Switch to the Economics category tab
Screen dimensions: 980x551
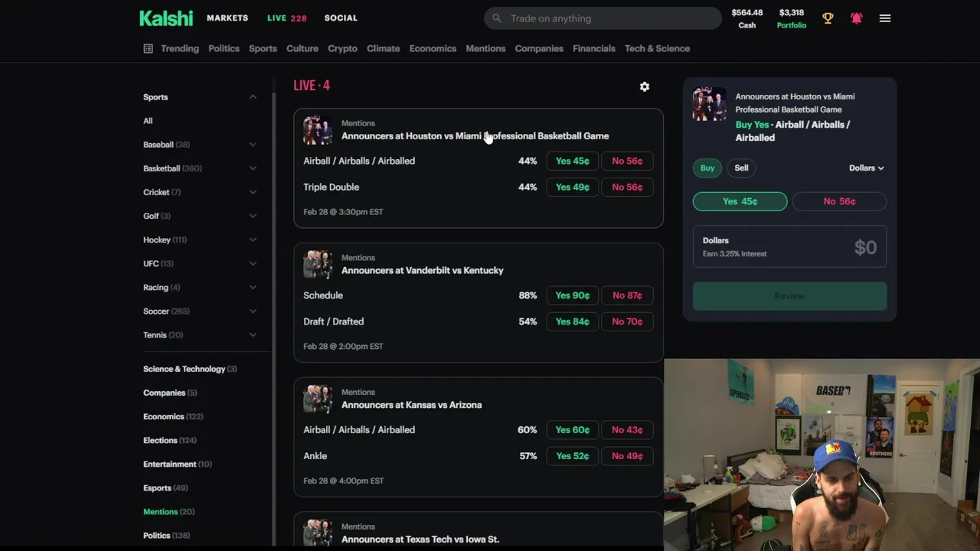433,48
